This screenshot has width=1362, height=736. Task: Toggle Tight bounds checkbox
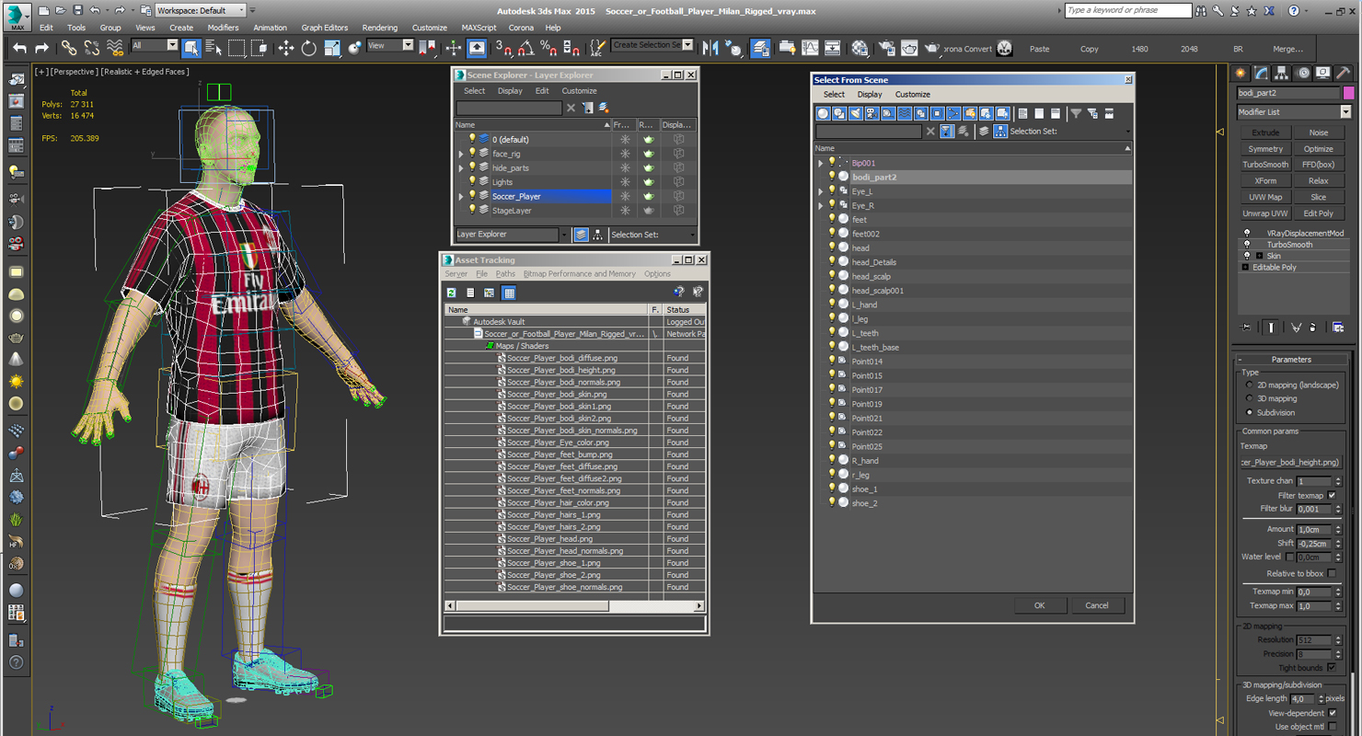[x=1332, y=667]
